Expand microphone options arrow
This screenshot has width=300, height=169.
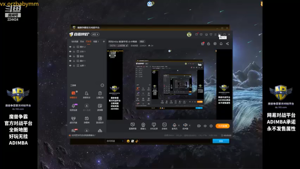click(x=179, y=125)
